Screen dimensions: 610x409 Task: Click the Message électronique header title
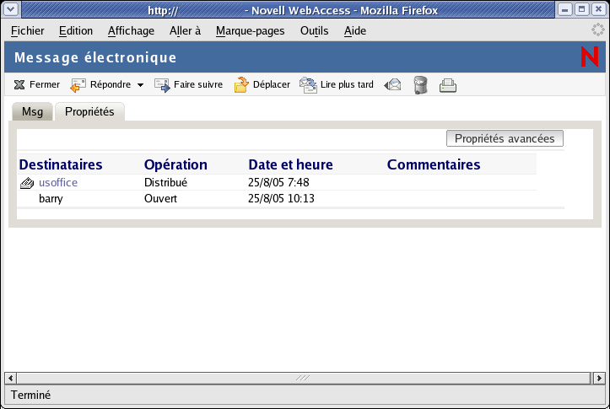95,57
